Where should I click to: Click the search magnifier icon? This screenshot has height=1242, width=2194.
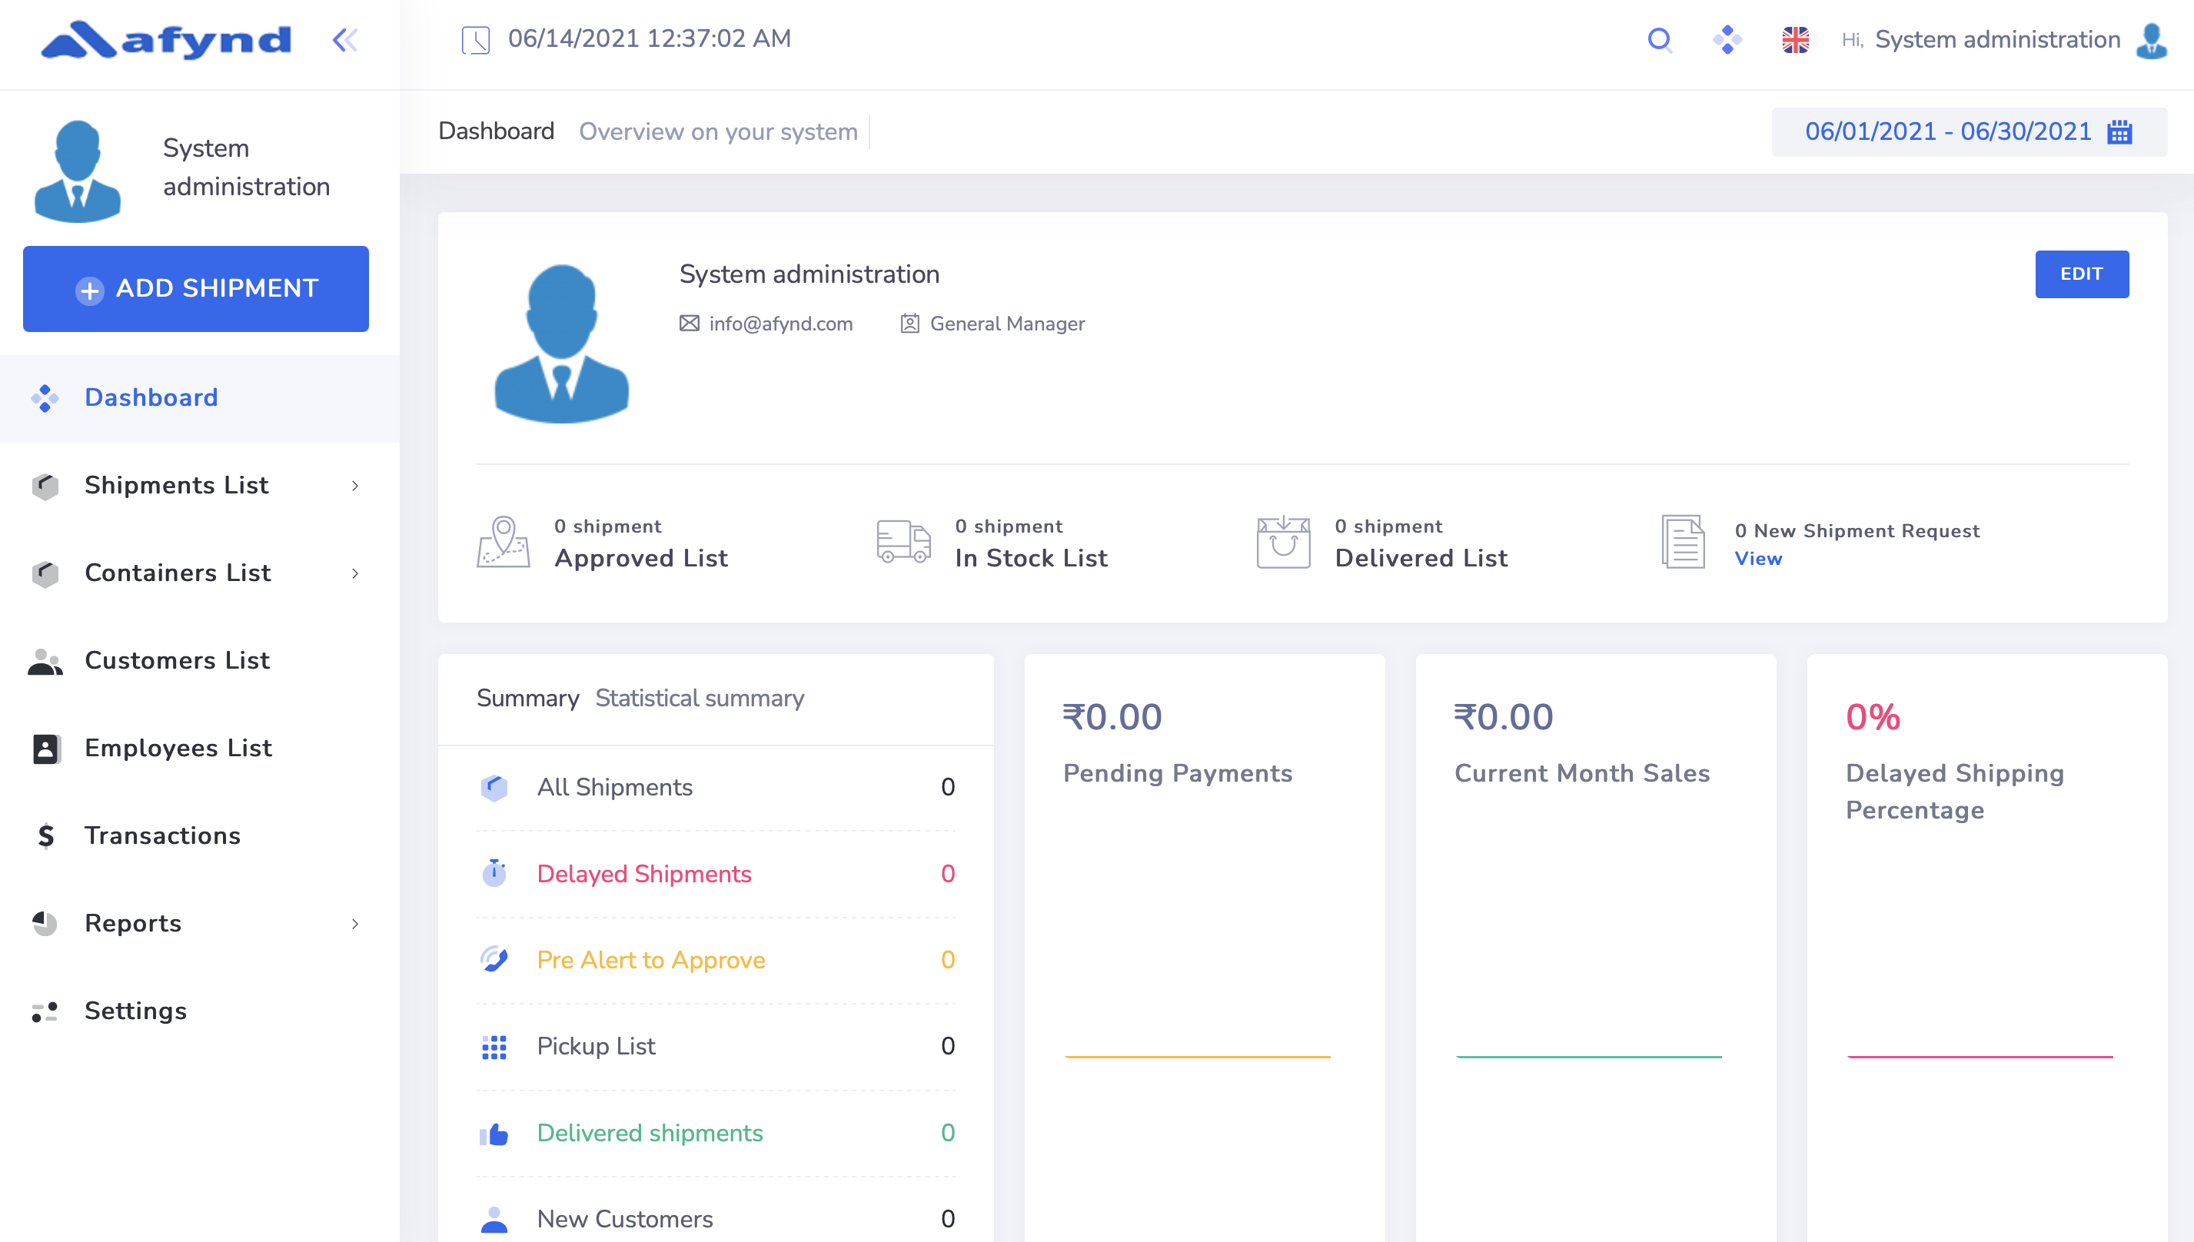[x=1659, y=39]
